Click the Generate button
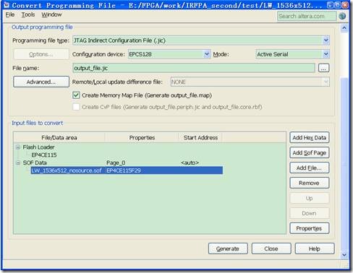This screenshot has width=353, height=273. click(228, 248)
